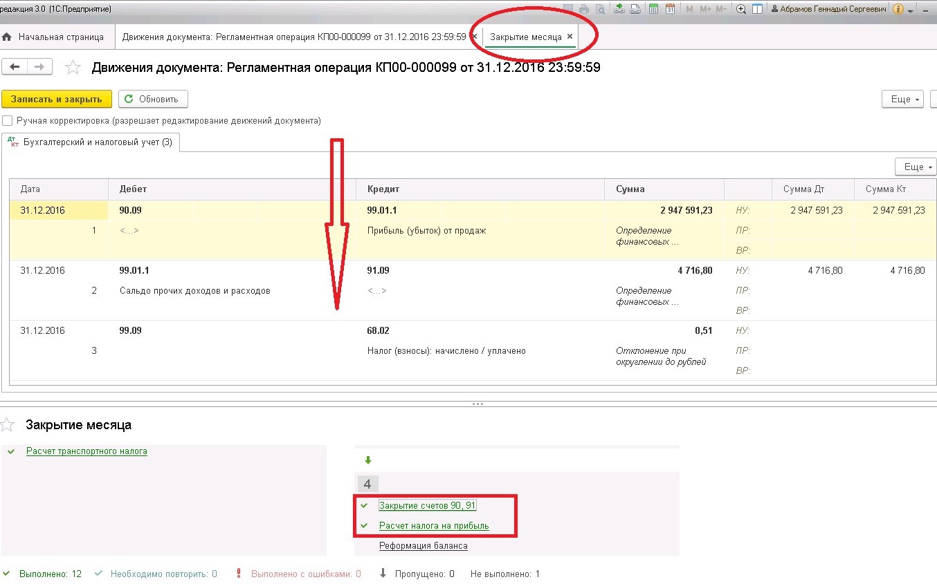Screen dimensions: 937x584
Task: Expand the Еще dropdown above the table
Action: pos(916,167)
